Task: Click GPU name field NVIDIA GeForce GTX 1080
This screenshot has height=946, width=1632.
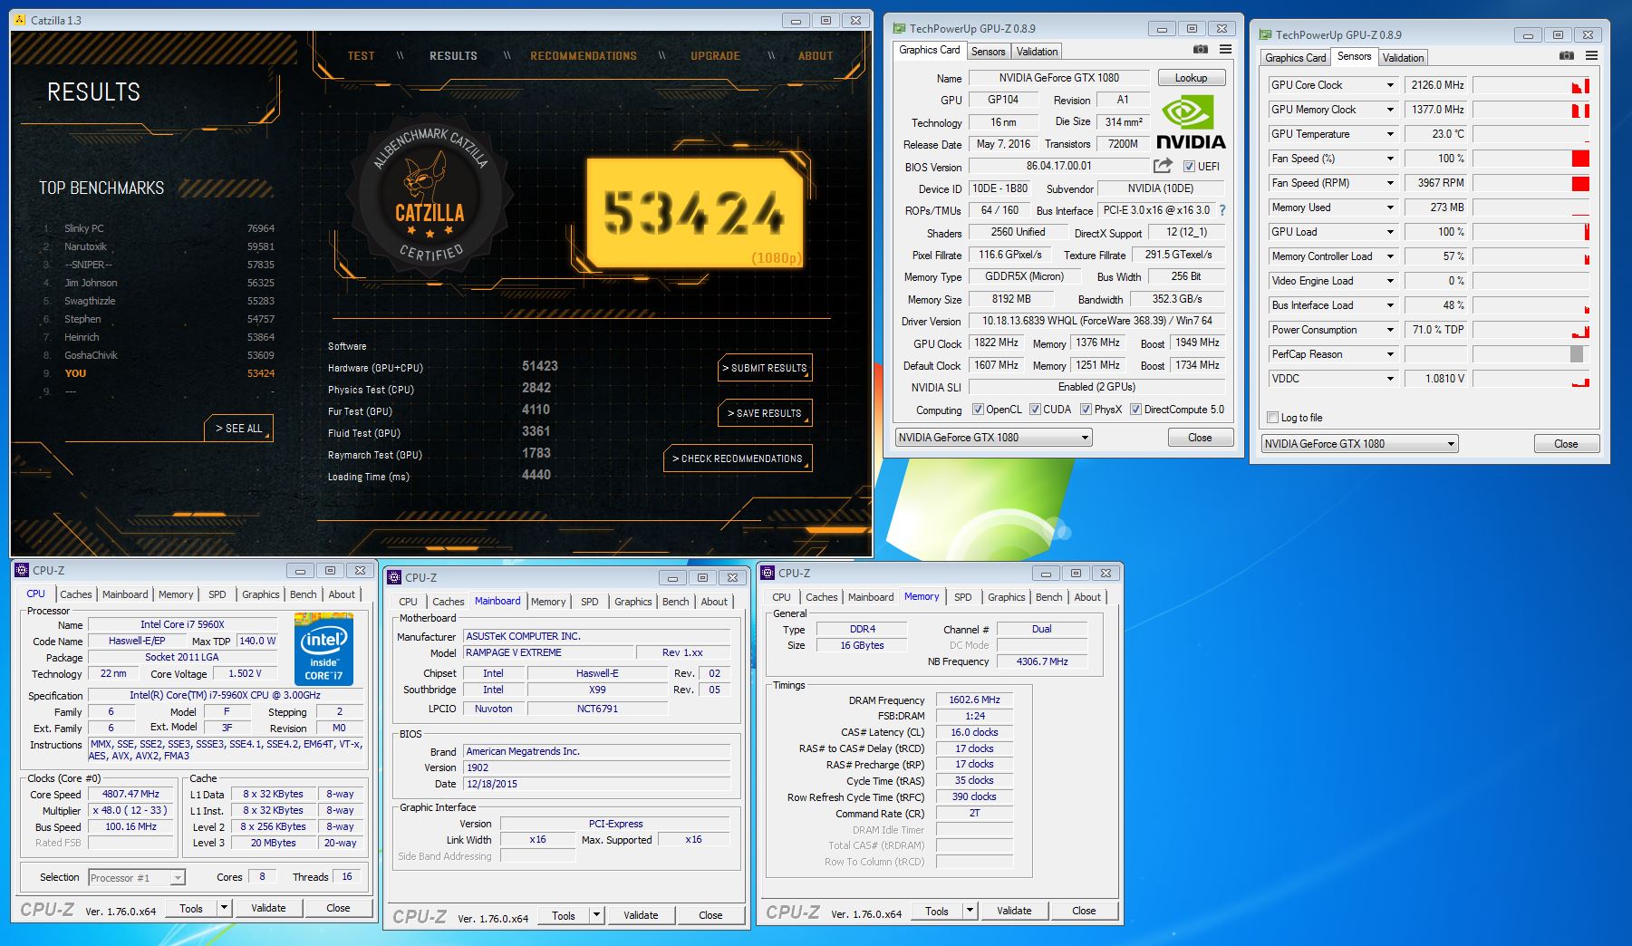Action: (x=1058, y=78)
